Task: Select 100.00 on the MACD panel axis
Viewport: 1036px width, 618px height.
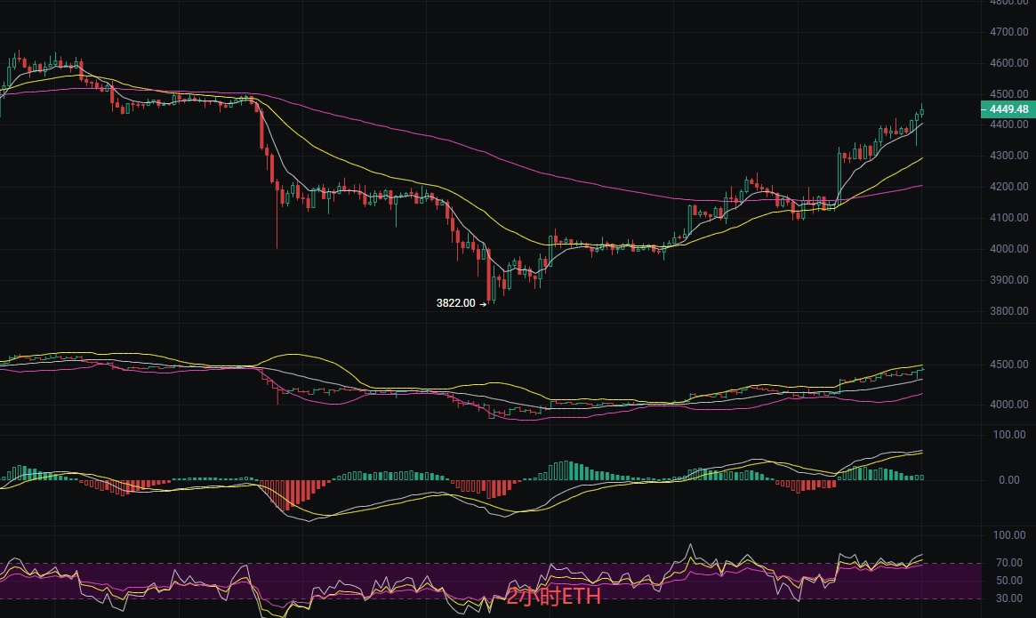Action: click(x=1009, y=434)
